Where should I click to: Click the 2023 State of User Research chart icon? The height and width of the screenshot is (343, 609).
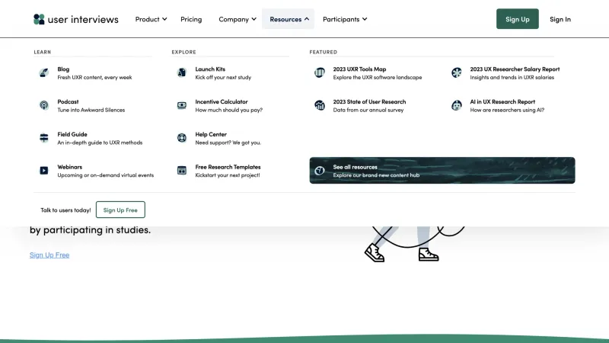tap(320, 105)
